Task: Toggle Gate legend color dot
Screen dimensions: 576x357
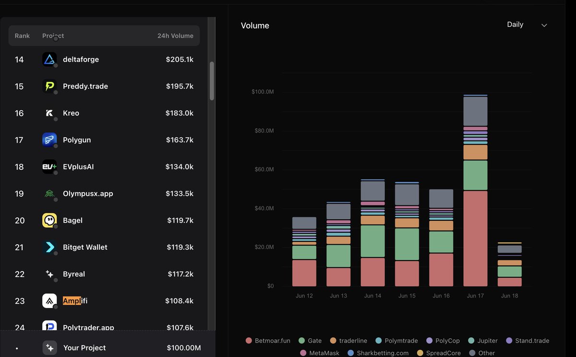Action: click(301, 341)
